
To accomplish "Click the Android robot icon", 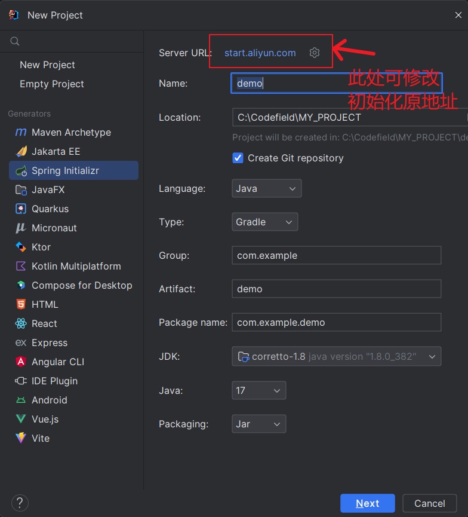I will 21,400.
